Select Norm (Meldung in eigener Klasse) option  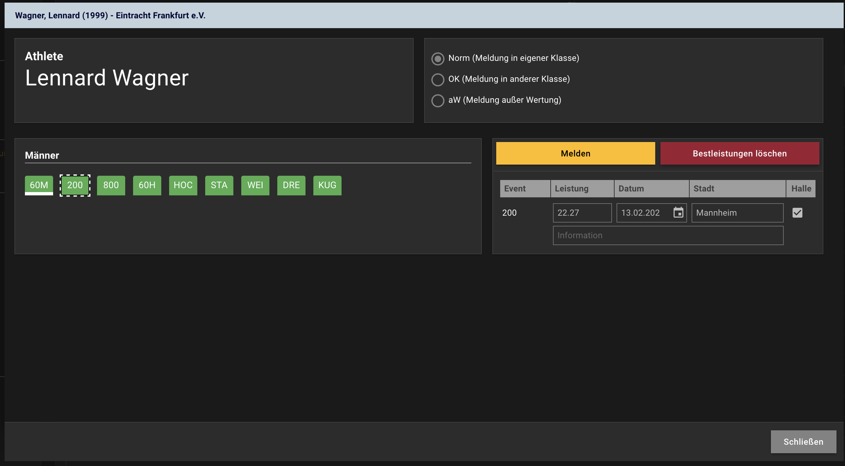(438, 59)
